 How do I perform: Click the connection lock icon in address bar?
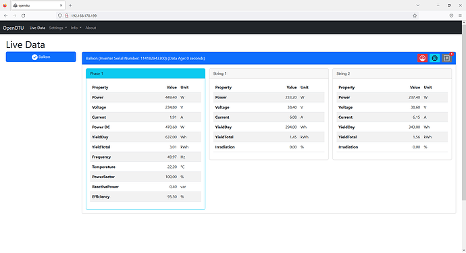coord(67,16)
